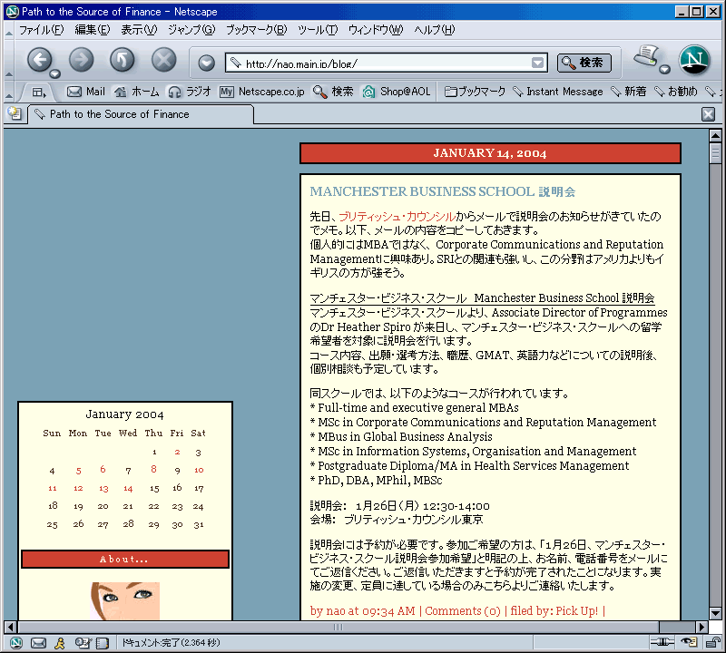Open the ブリティッシュ・カウンシル link
The height and width of the screenshot is (653, 726).
[397, 216]
